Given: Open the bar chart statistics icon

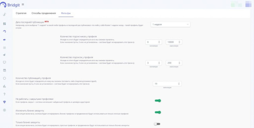Looking at the screenshot, I should pos(4,86).
